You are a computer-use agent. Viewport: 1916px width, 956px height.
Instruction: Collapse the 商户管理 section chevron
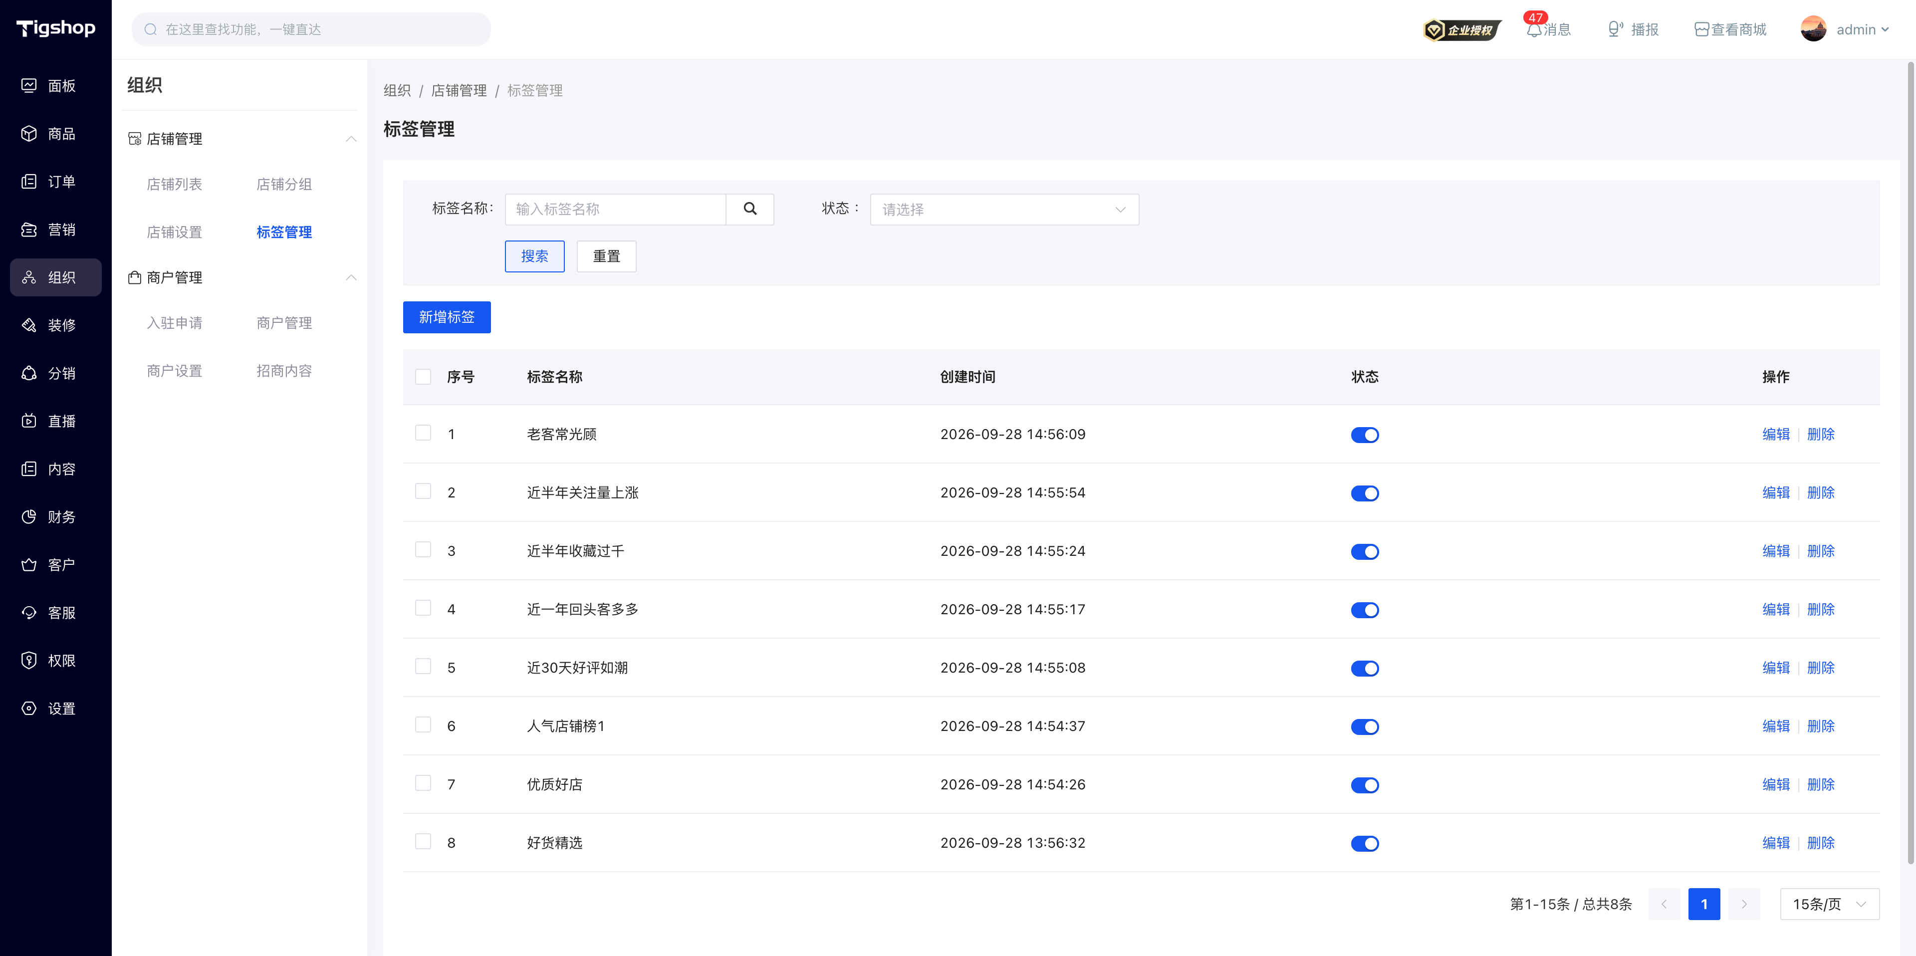point(351,277)
